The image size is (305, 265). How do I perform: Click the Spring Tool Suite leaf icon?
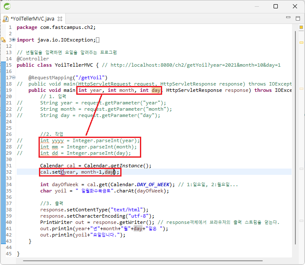click(x=7, y=6)
